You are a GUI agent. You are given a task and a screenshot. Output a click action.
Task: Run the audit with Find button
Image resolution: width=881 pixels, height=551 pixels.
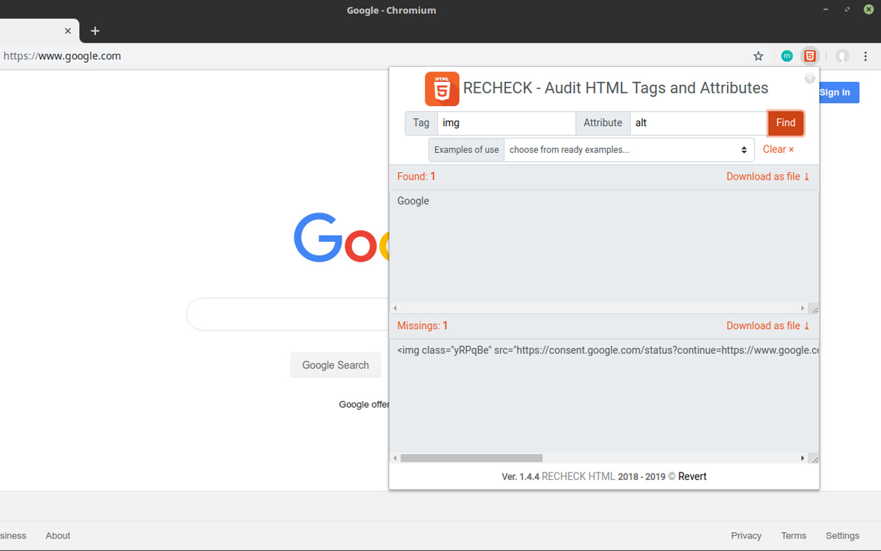(785, 123)
